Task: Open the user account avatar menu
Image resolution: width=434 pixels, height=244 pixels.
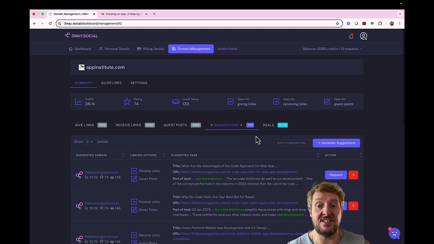Action: [363, 36]
